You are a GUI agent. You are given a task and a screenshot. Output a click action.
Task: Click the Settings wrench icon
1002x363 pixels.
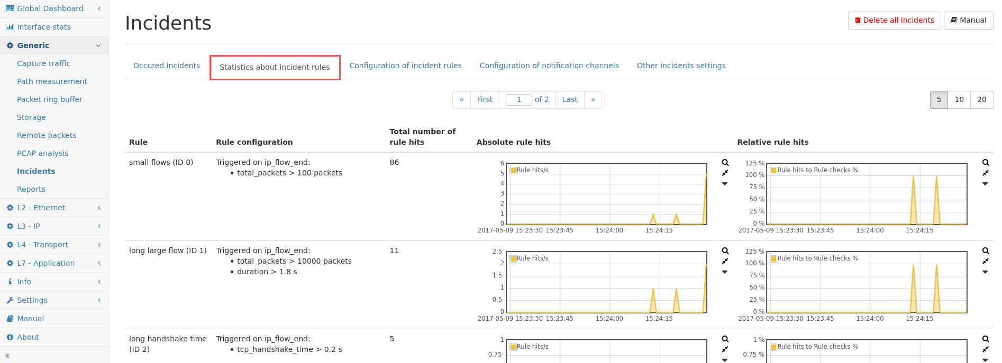10,300
